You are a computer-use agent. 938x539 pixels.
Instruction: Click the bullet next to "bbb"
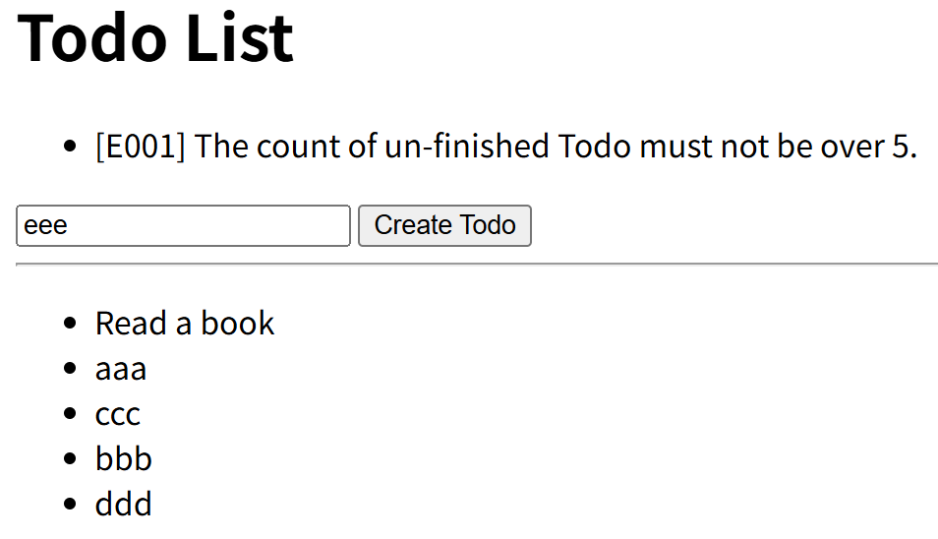[69, 459]
